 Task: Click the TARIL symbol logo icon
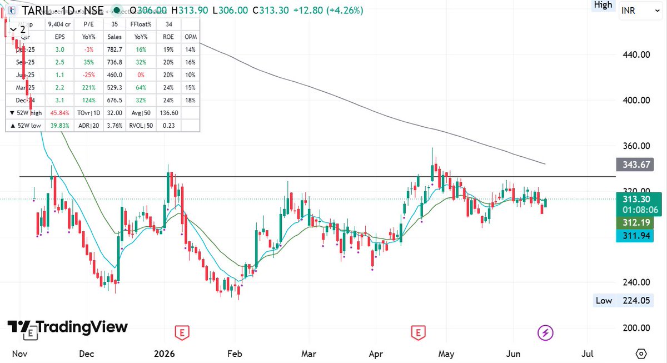click(12, 10)
